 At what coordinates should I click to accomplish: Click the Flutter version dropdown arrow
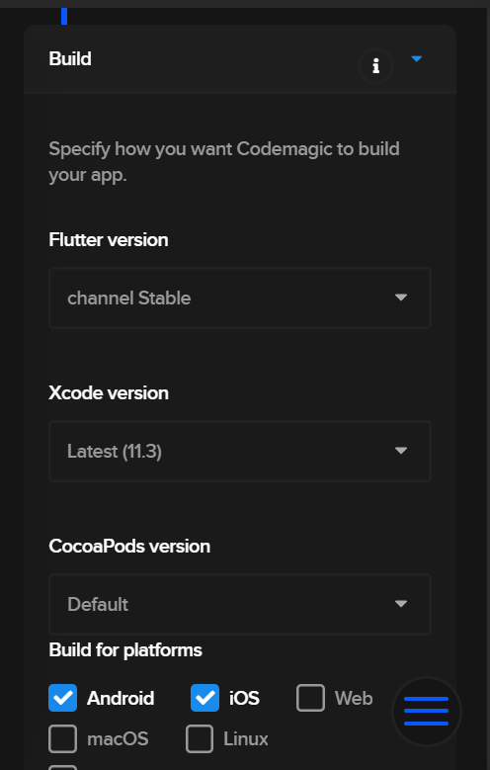click(401, 298)
